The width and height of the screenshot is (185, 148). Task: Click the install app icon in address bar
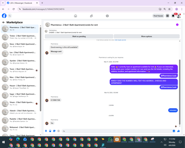[x=160, y=9]
